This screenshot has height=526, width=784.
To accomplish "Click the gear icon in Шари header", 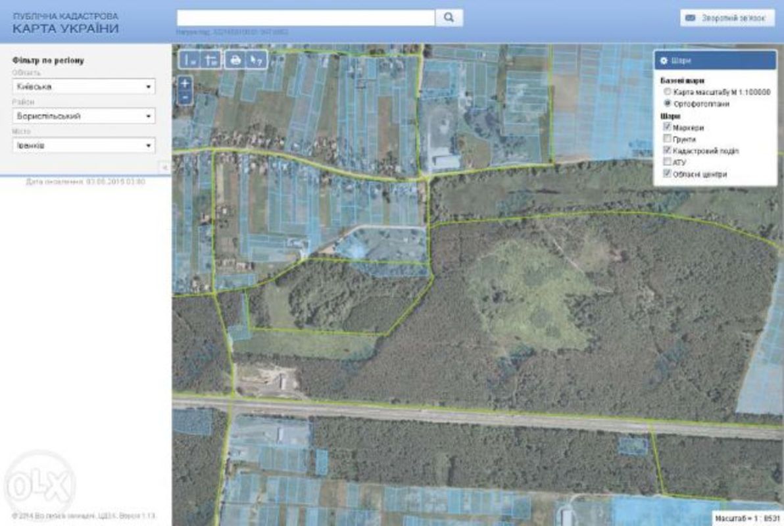I will coord(664,60).
